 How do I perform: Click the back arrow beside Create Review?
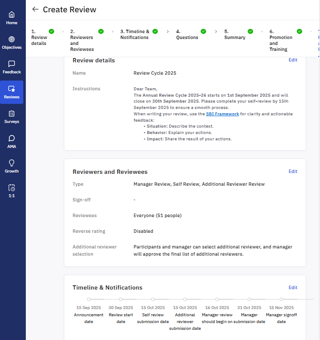[35, 9]
